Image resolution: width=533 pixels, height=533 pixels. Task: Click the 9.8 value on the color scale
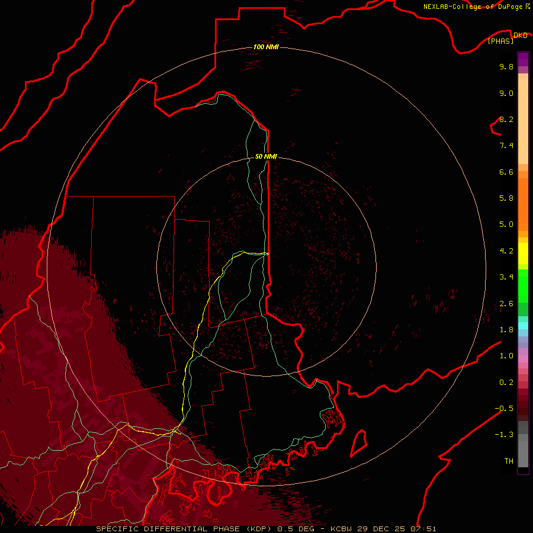click(x=506, y=66)
